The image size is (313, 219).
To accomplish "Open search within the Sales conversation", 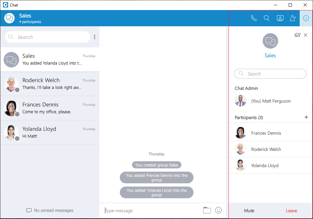I will tap(267, 18).
